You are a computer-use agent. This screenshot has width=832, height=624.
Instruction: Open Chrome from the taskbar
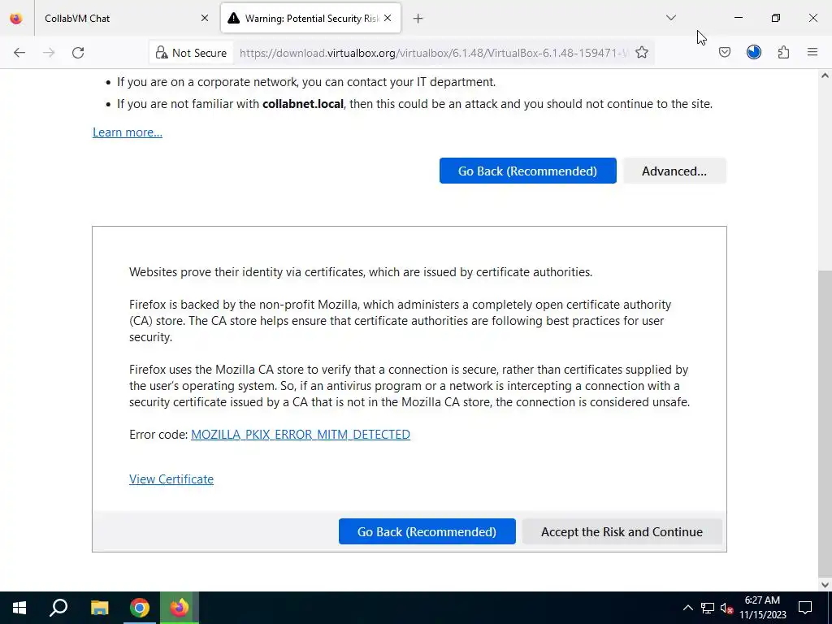tap(140, 608)
